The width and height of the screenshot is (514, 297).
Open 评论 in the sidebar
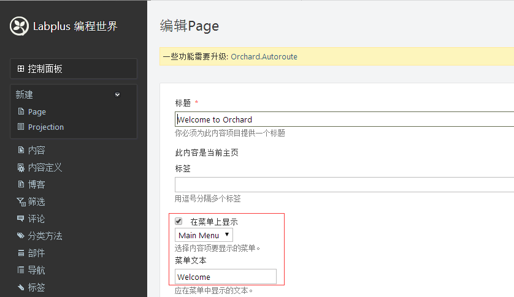36,219
